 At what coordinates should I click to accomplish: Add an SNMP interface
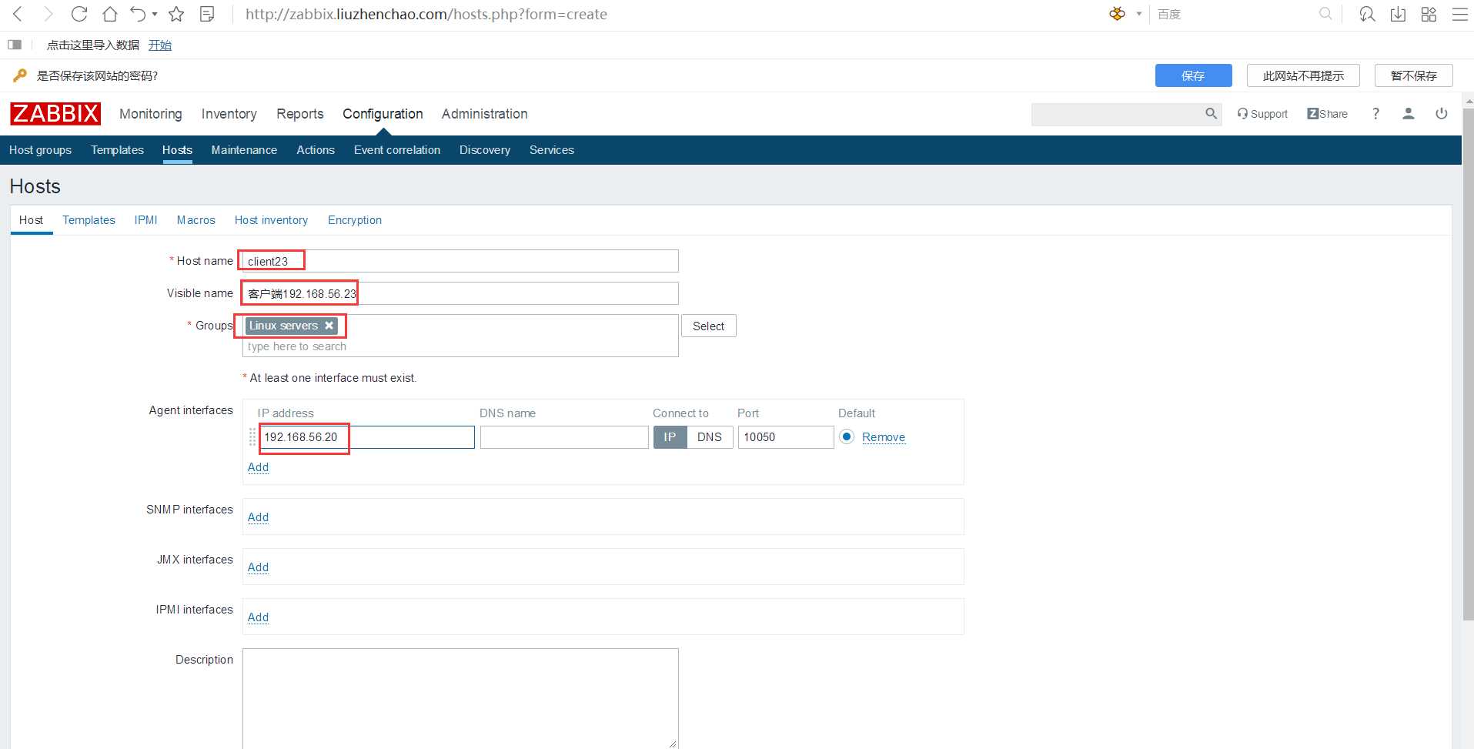[258, 517]
